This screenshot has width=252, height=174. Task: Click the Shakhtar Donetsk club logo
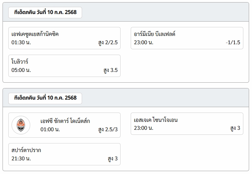pos(21,125)
